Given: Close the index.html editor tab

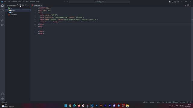Looking at the screenshot, I should click(41, 5).
